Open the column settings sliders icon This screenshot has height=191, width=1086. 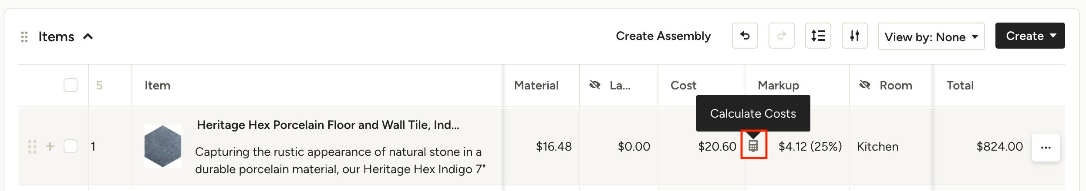point(855,36)
